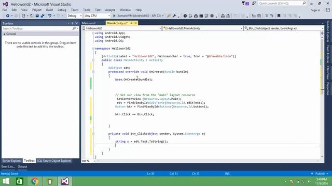Pin the MainActivity.cs tab
332x186 pixels.
[131, 23]
